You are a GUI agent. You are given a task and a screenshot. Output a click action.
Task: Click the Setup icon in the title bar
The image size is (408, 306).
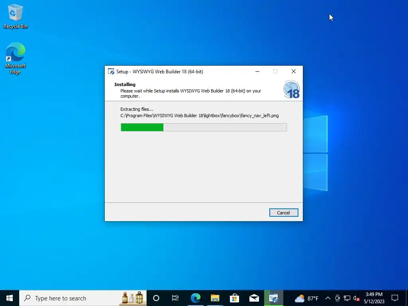pos(111,72)
